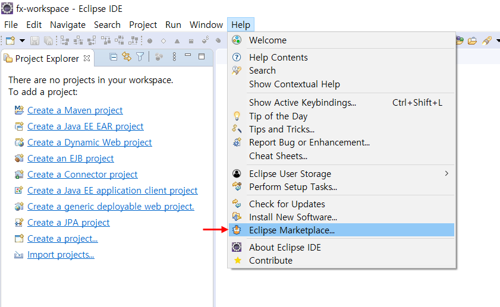Click Create a Maven project link
500x307 pixels.
(75, 110)
